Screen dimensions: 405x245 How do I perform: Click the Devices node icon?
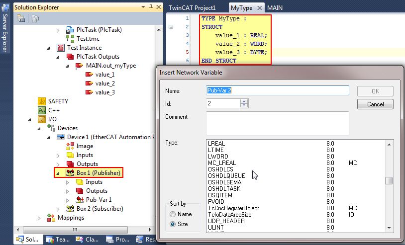(51, 128)
